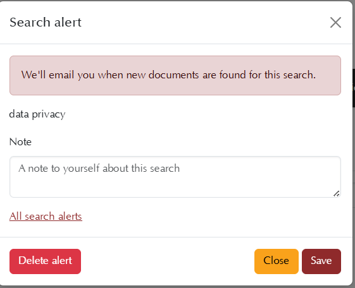The height and width of the screenshot is (288, 355).
Task: Open the All search alerts link
Action: pos(46,217)
